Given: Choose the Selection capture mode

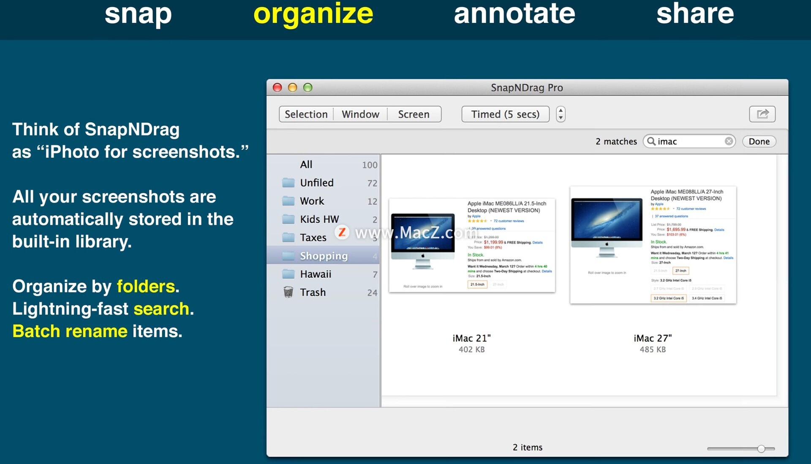Looking at the screenshot, I should click(306, 114).
